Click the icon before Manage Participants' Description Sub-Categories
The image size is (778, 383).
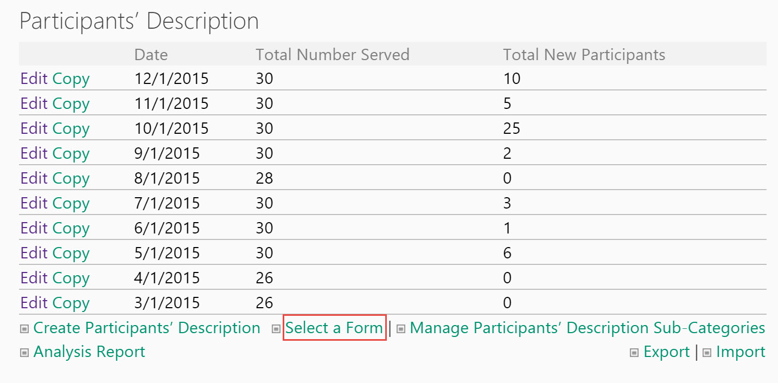pyautogui.click(x=401, y=329)
